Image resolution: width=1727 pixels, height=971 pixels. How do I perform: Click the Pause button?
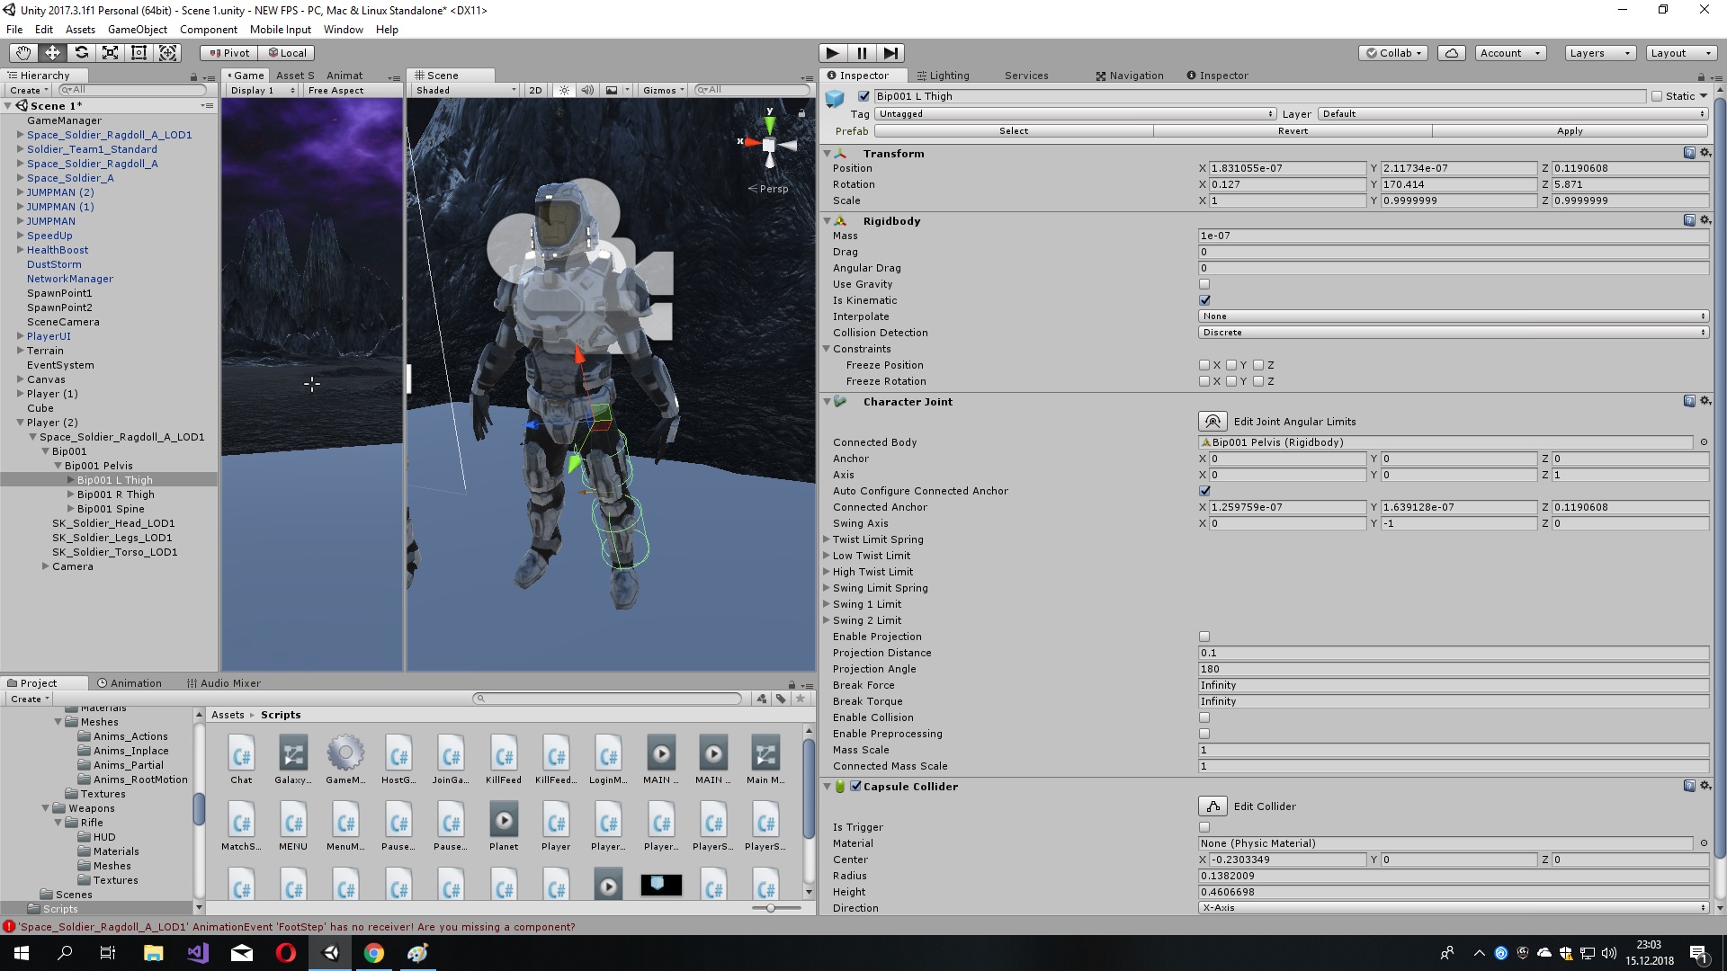[862, 53]
